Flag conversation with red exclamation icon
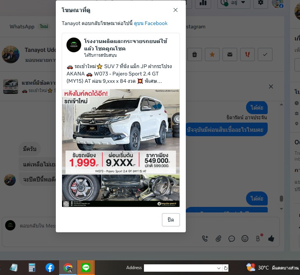Screen dimensions: 300x275 pyautogui.click(x=247, y=54)
